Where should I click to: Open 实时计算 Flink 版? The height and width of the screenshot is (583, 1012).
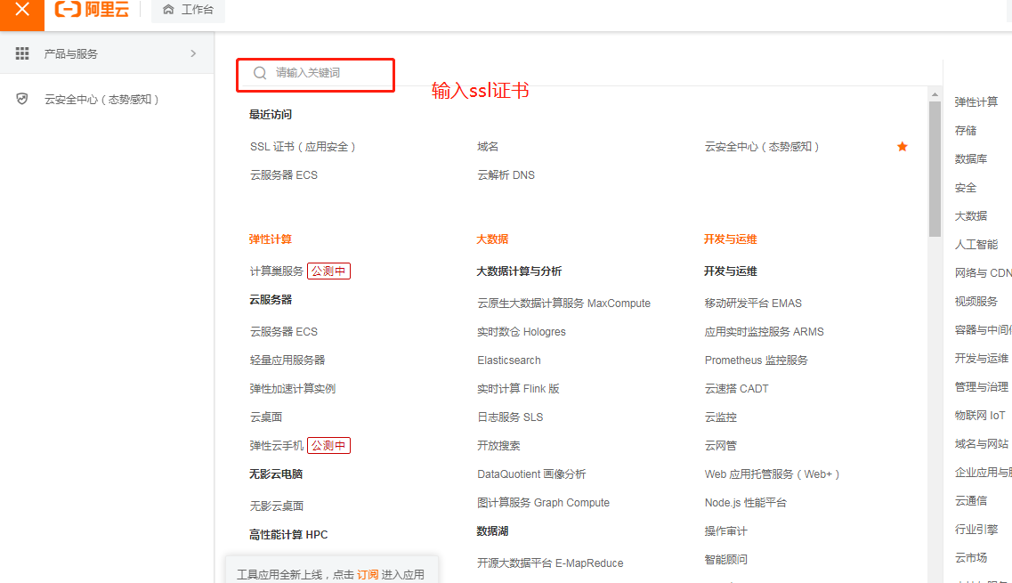[518, 389]
